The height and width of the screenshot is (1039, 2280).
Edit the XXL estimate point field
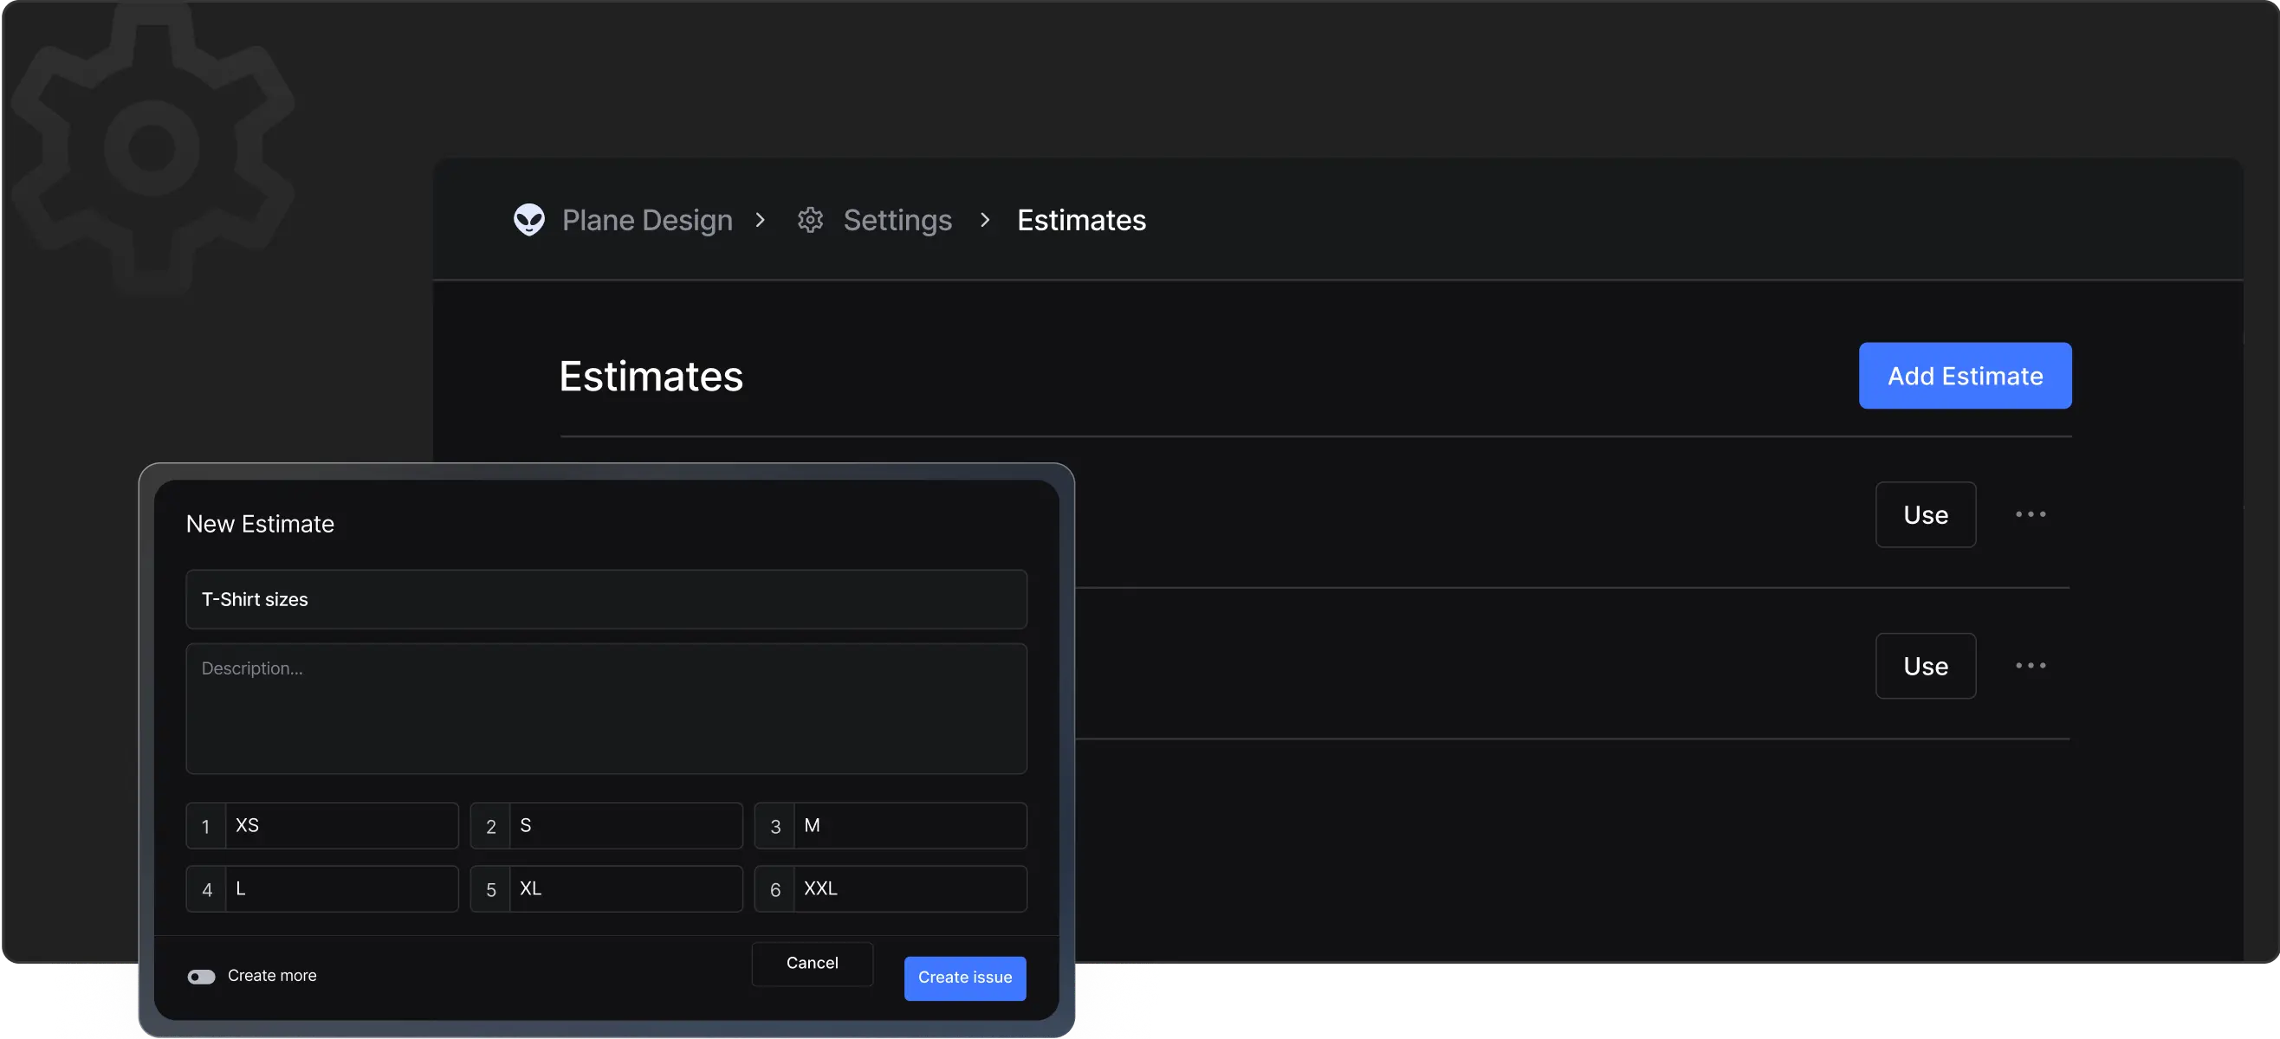point(909,888)
